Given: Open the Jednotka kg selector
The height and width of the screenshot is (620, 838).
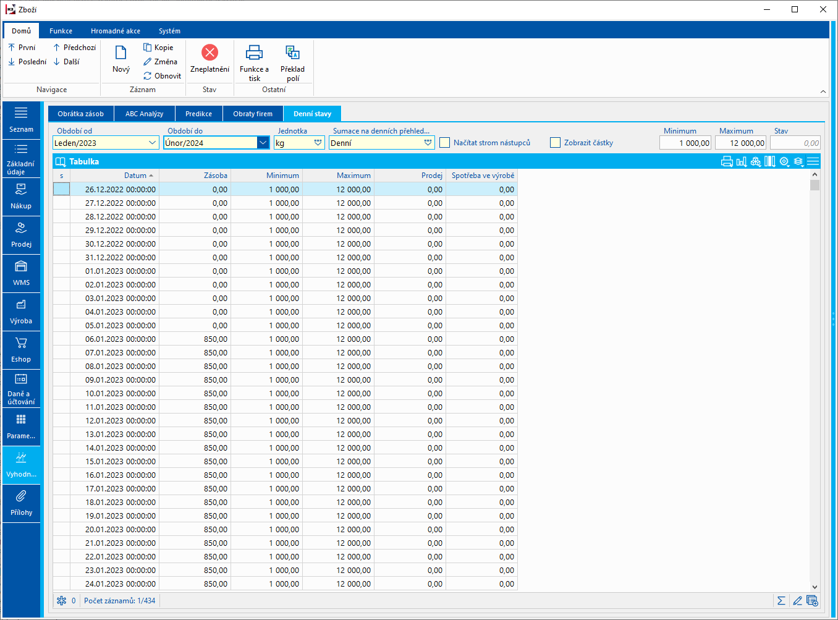Looking at the screenshot, I should click(318, 143).
